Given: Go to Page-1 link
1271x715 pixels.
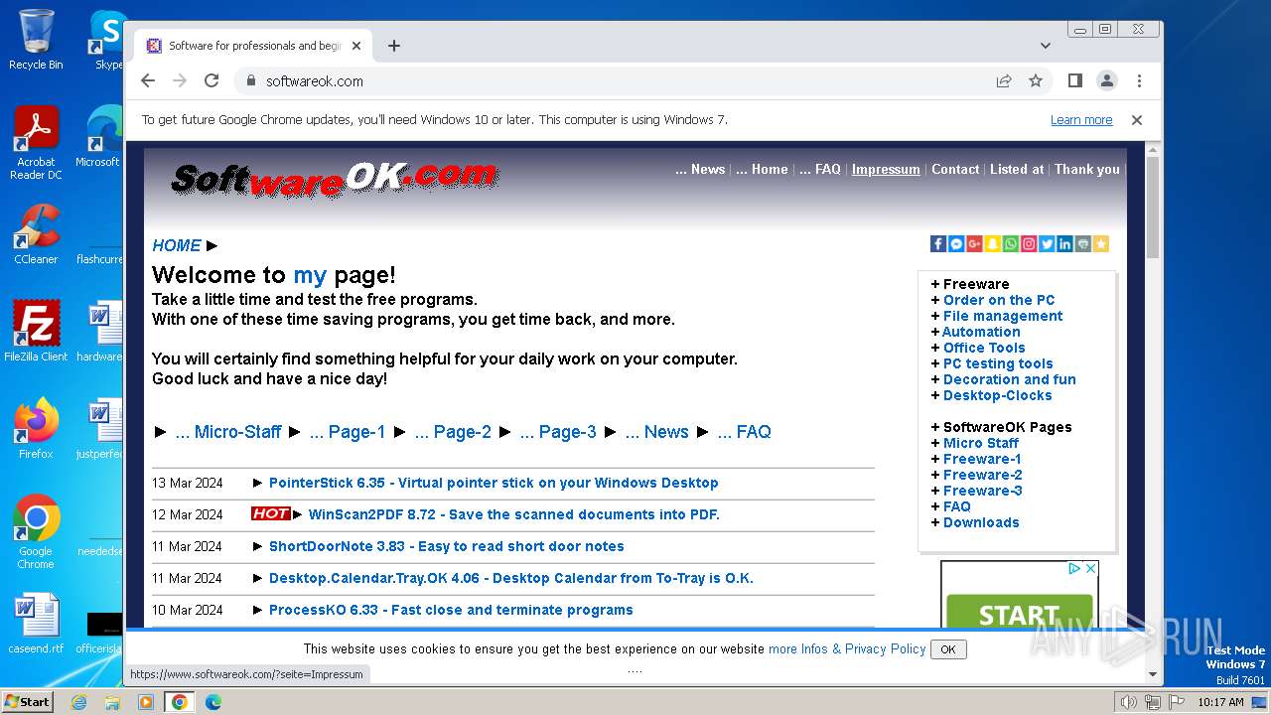Looking at the screenshot, I should click(348, 432).
